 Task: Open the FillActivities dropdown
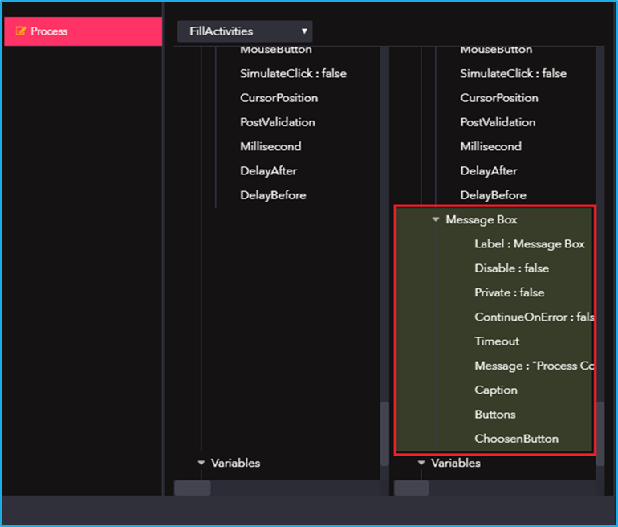pos(245,31)
